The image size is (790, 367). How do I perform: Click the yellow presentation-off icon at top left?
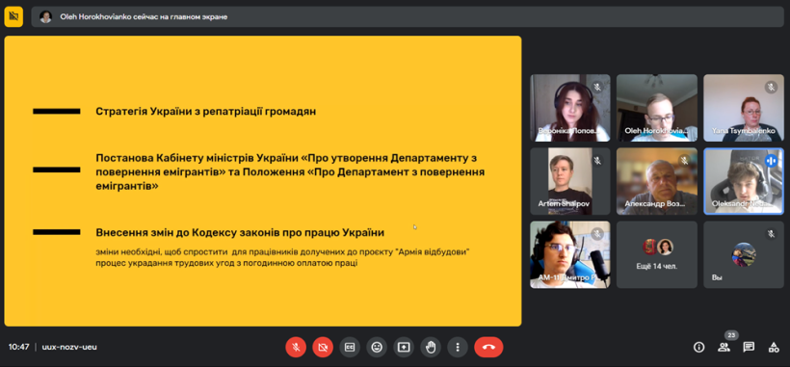coord(13,16)
